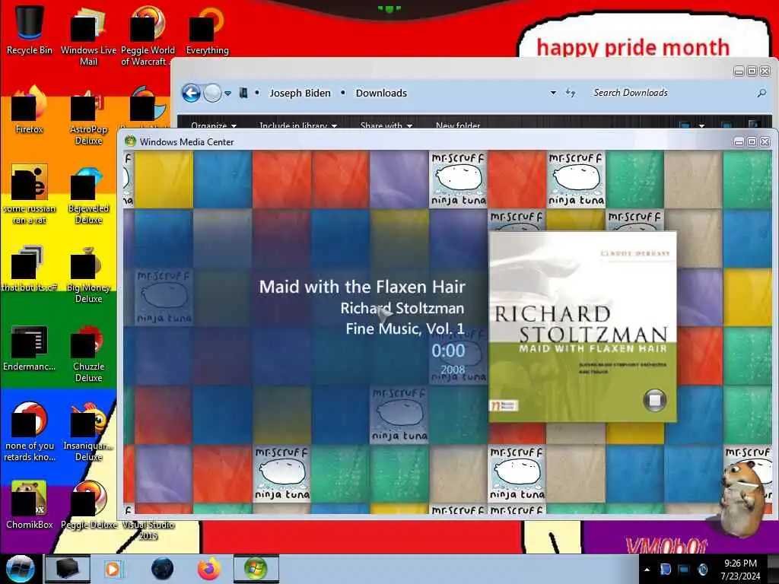Open Peggle Deluxe desktop shortcut
The height and width of the screenshot is (584, 779).
pyautogui.click(x=88, y=505)
